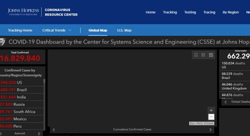Image resolution: width=250 pixels, height=136 pixels.
Task: Click the COVID-19 Dashboard title text
Action: (129, 42)
